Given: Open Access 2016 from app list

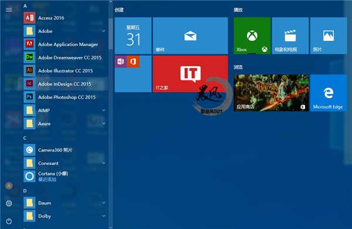Looking at the screenshot, I should point(65,18).
